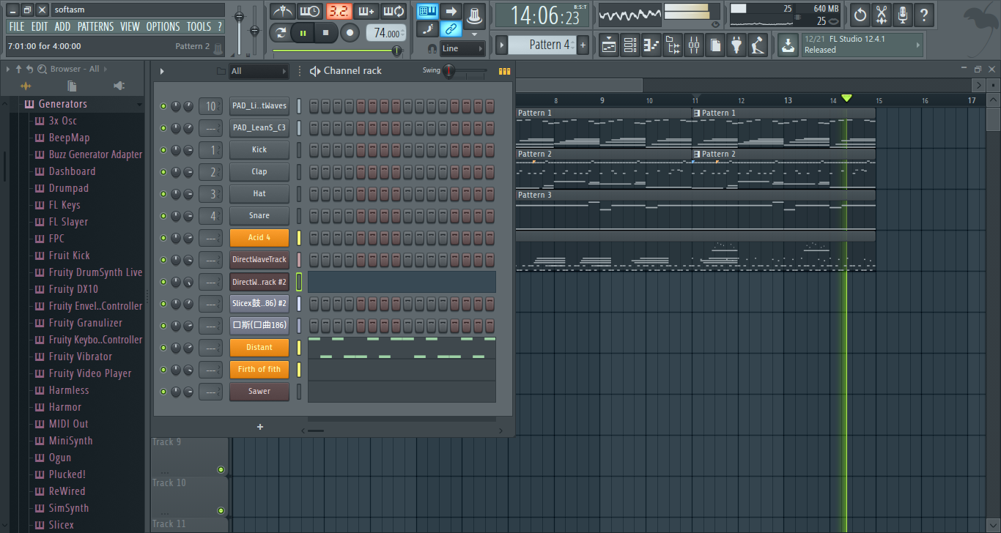Screen dimensions: 1001x533
Task: Toggle the Acid 4 channel select indicator
Action: pos(299,237)
